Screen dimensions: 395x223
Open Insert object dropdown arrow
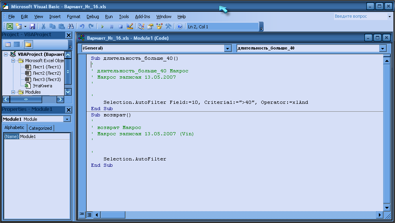coord(25,26)
